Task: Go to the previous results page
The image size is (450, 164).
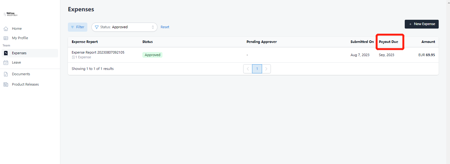Action: click(x=248, y=69)
